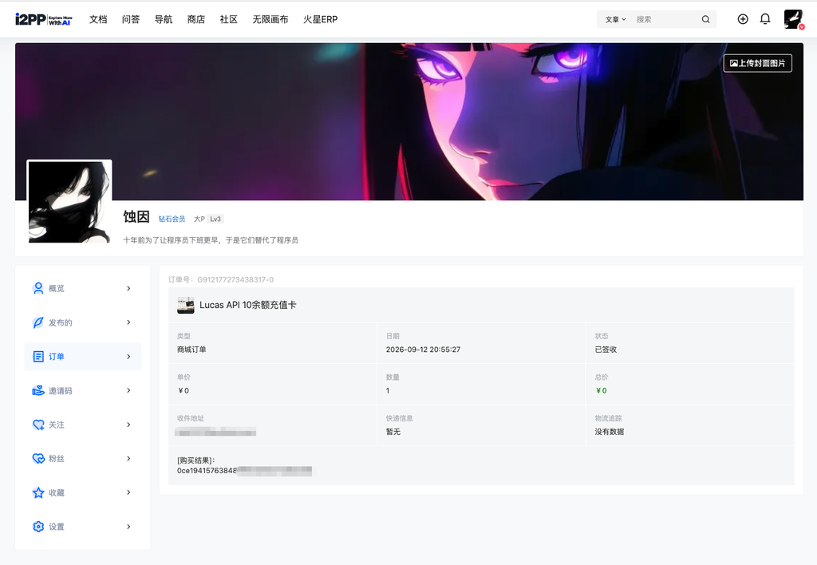Open the 设置 sidebar item
817x565 pixels.
(83, 527)
